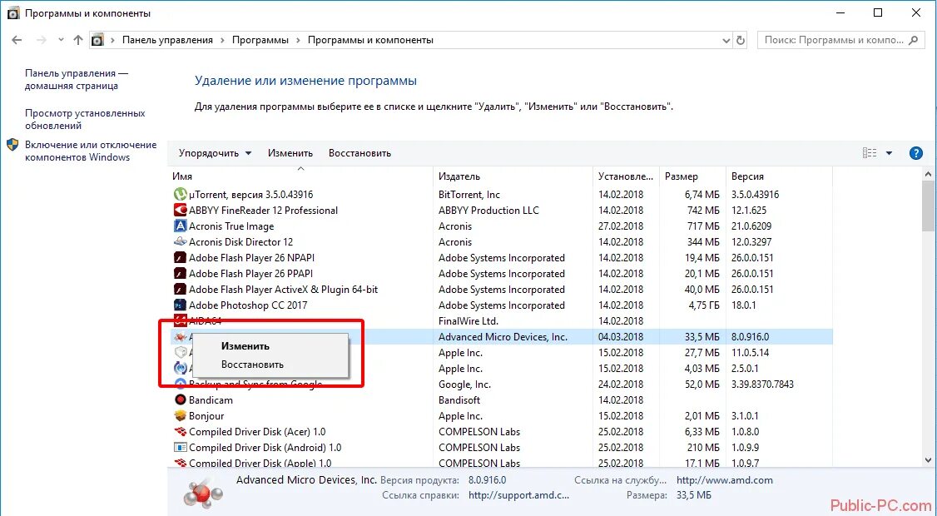
Task: Open Панель управления — домашняя страница link
Action: [77, 80]
